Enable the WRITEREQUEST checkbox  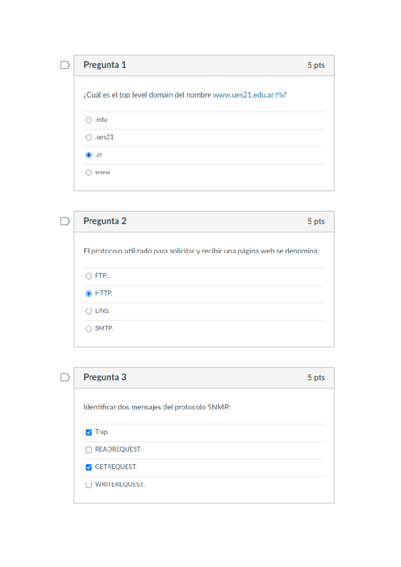click(89, 485)
